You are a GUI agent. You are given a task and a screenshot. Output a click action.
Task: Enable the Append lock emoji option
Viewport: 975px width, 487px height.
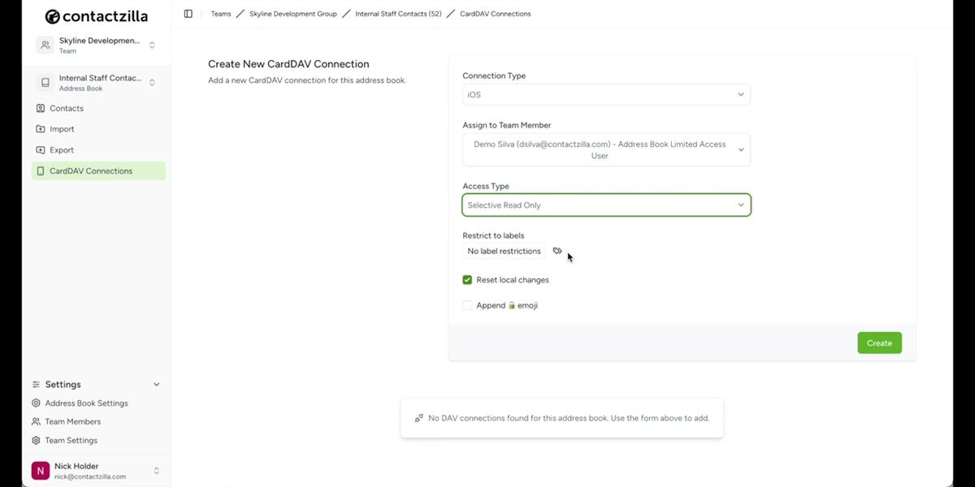[467, 305]
